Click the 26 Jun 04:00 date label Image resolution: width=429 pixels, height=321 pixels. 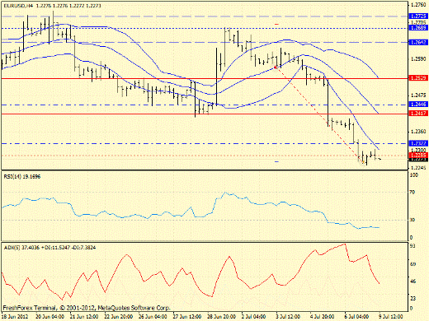click(x=153, y=317)
